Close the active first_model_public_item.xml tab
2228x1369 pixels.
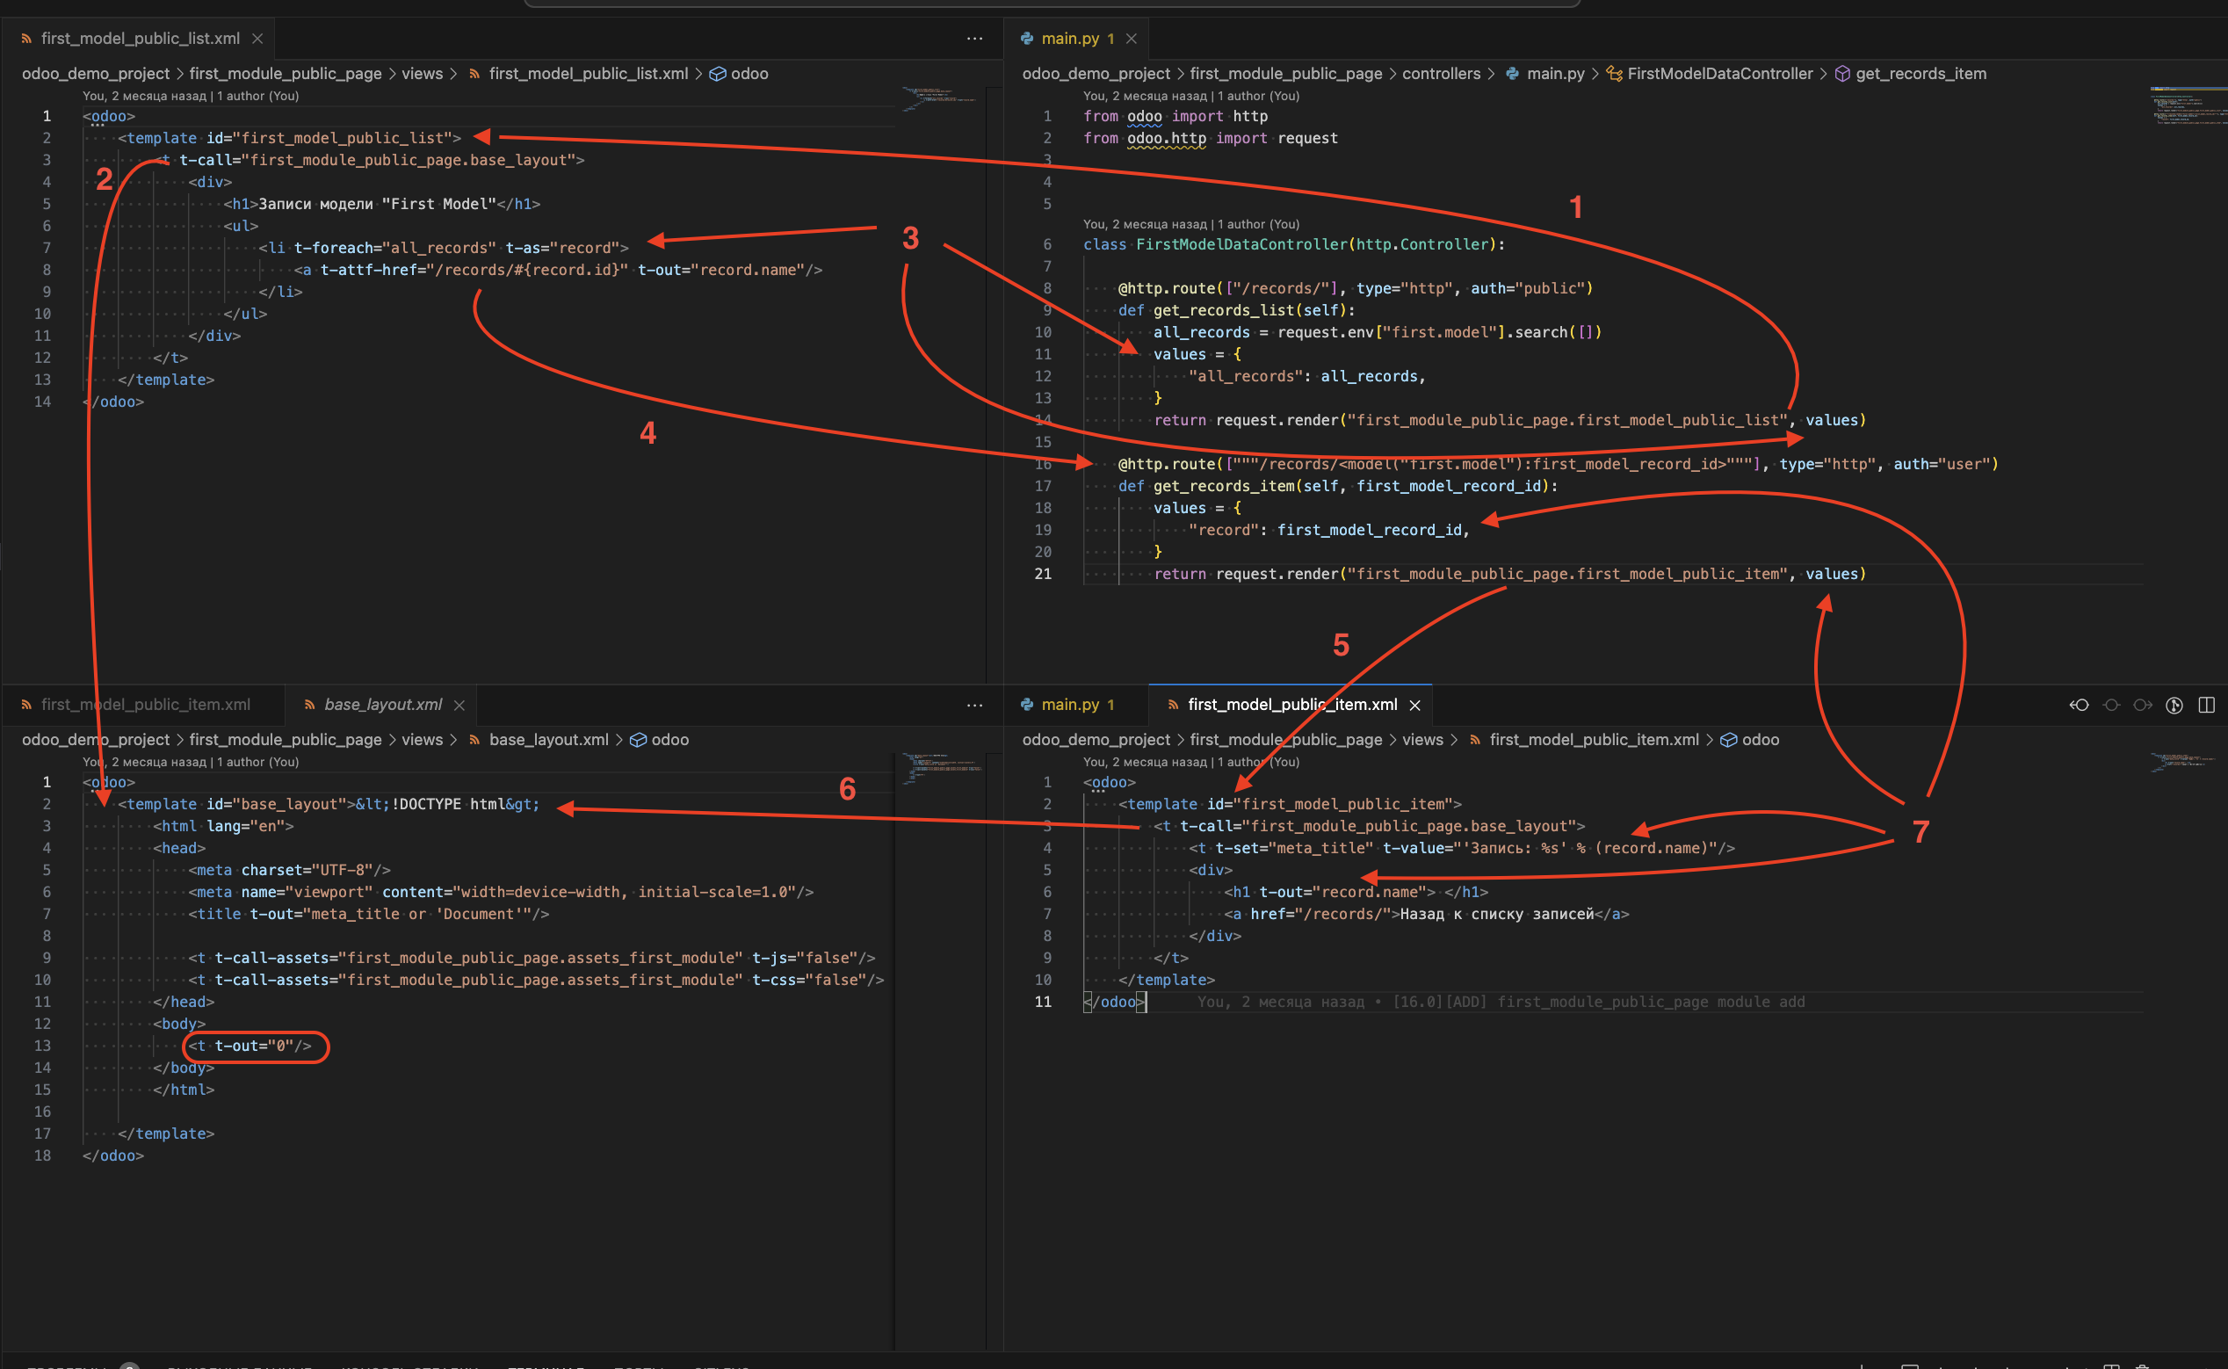(x=1414, y=705)
